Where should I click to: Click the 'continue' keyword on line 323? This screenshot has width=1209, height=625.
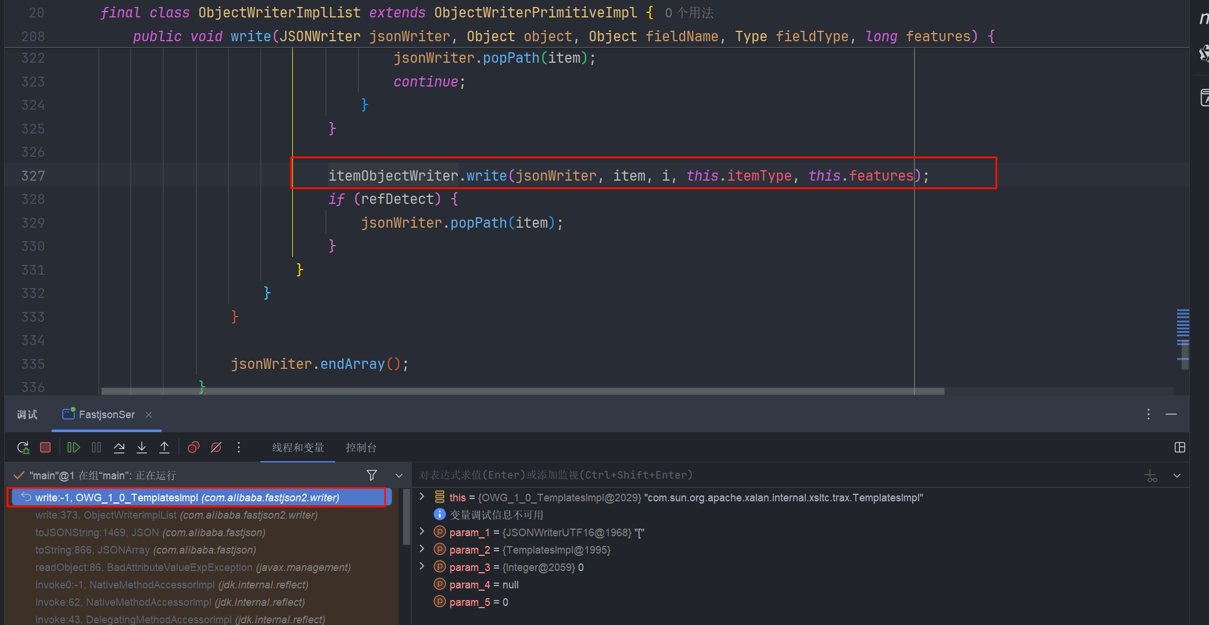[x=426, y=82]
